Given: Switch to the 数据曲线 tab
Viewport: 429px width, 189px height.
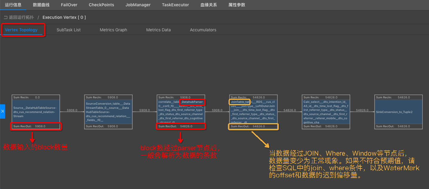Looking at the screenshot, I should 41,5.
